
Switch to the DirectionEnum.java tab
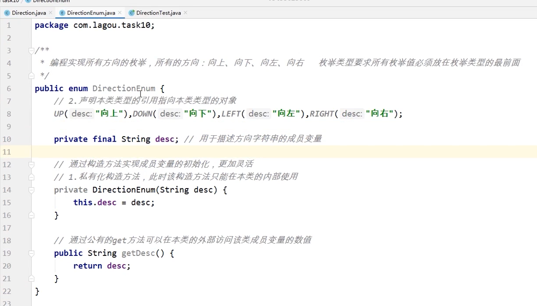click(x=91, y=13)
